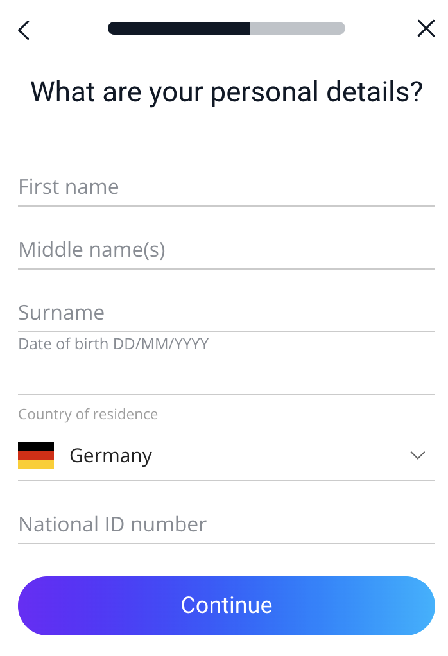Tap the underline below the First name field
The image size is (448, 656).
pos(226,205)
